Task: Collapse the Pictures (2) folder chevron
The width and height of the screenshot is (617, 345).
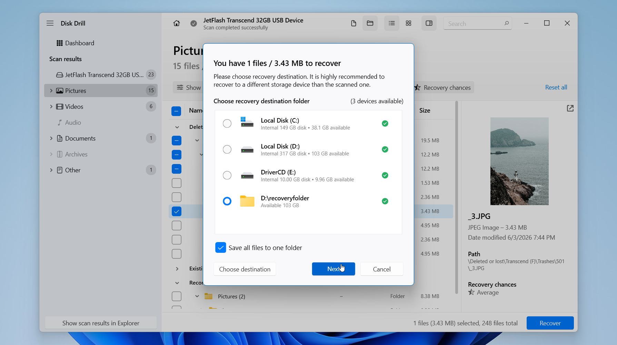Action: [197, 296]
